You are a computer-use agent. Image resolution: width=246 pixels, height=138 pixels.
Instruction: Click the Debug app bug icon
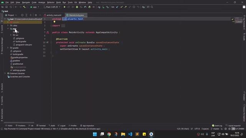pyautogui.click(x=77, y=7)
